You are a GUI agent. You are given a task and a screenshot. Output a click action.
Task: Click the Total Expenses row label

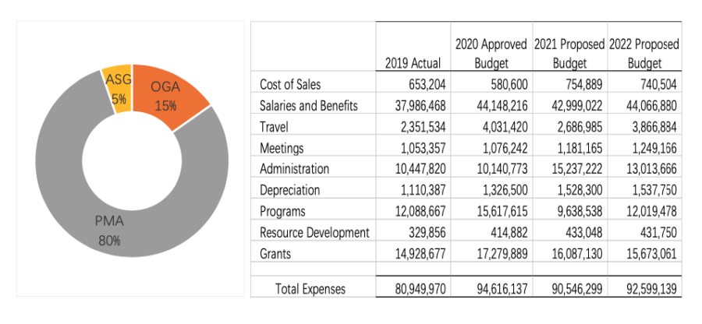tap(310, 289)
